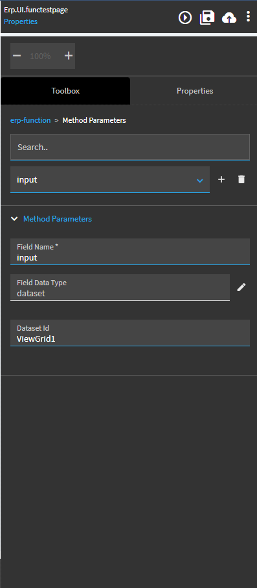Click the 100% zoom level indicator
This screenshot has height=588, width=257.
pos(40,57)
